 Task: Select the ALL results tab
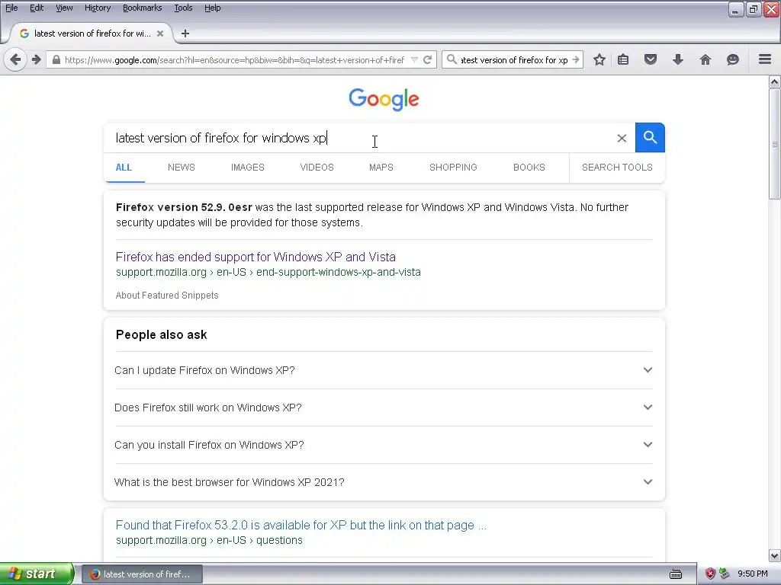click(124, 168)
